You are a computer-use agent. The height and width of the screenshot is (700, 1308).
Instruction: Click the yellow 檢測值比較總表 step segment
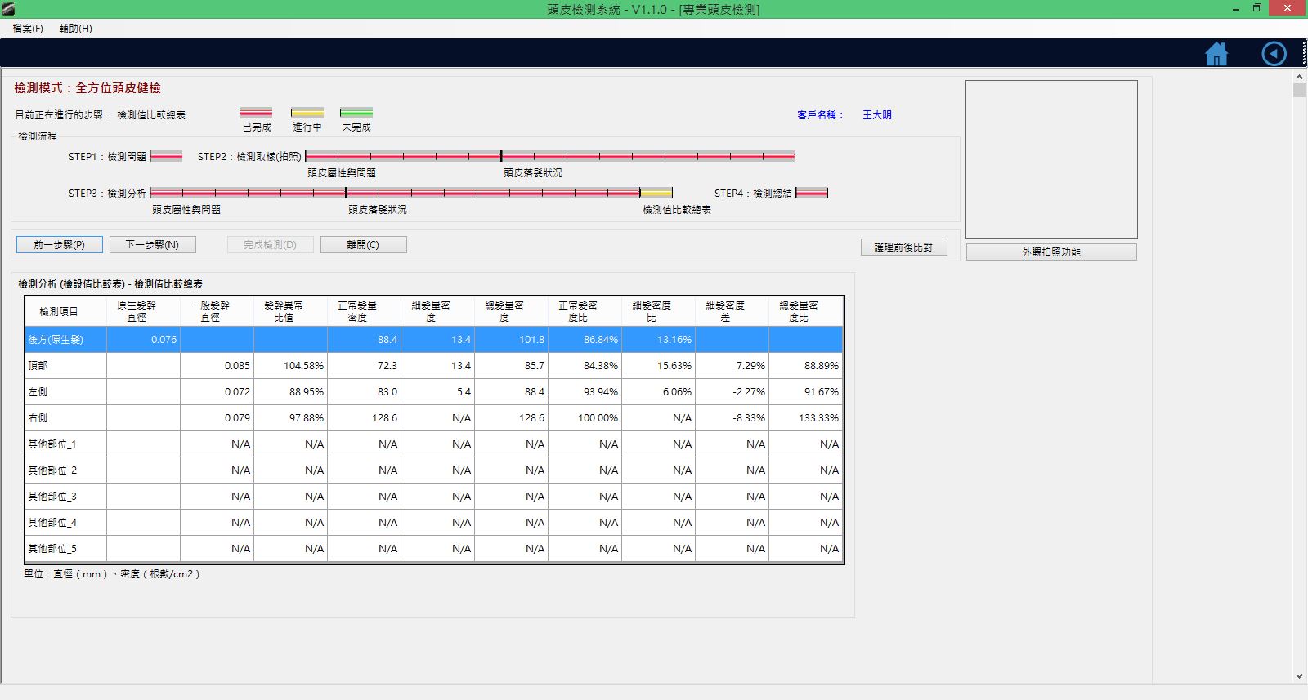pos(656,193)
